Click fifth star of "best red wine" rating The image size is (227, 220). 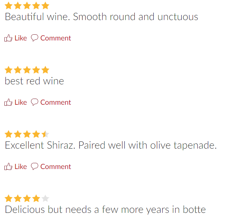pyautogui.click(x=45, y=70)
